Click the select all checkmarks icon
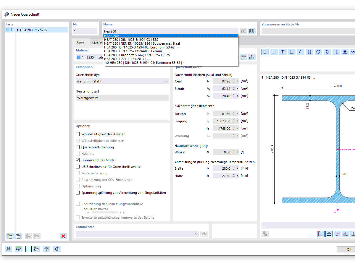This screenshot has width=355, height=266. coord(28,236)
